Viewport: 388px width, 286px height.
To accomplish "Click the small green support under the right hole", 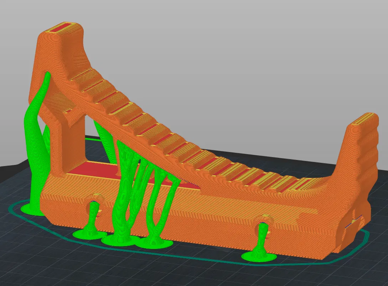I will 259,243.
